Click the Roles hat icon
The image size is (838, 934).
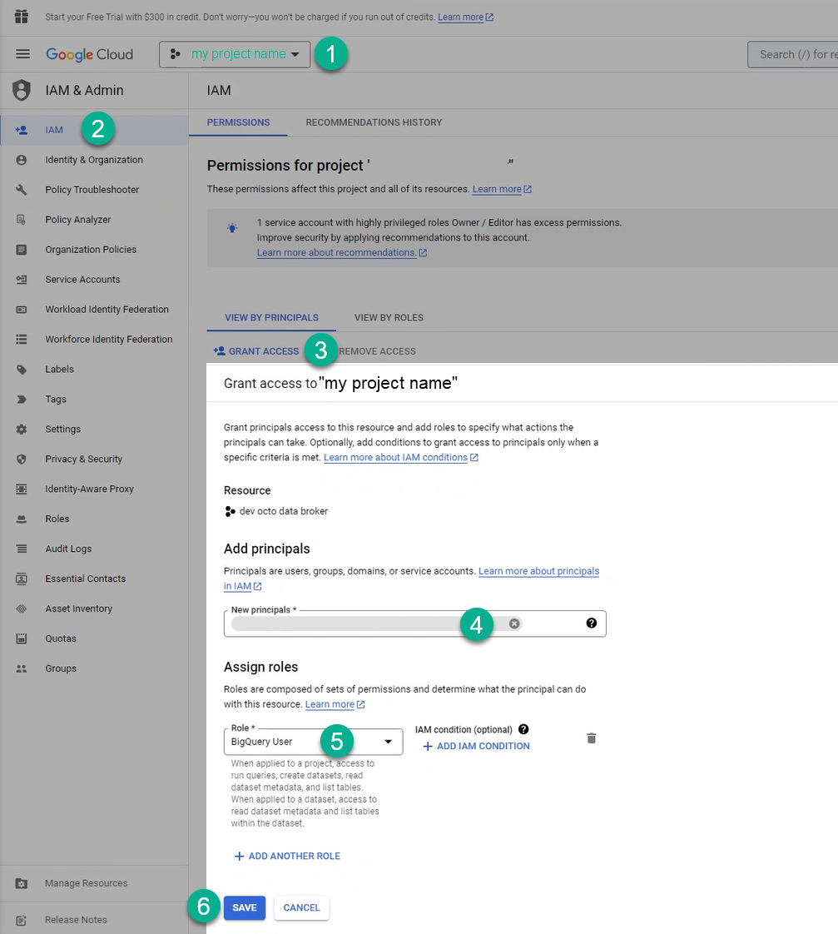[x=22, y=519]
